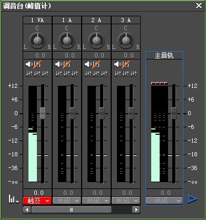The image size is (206, 220).
Task: Select the 3 A track header
Action: [126, 20]
